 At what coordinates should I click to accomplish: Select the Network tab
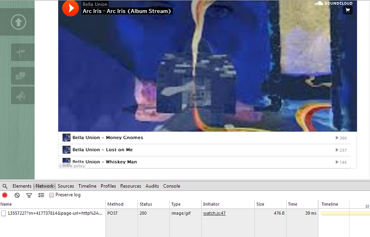coord(45,186)
